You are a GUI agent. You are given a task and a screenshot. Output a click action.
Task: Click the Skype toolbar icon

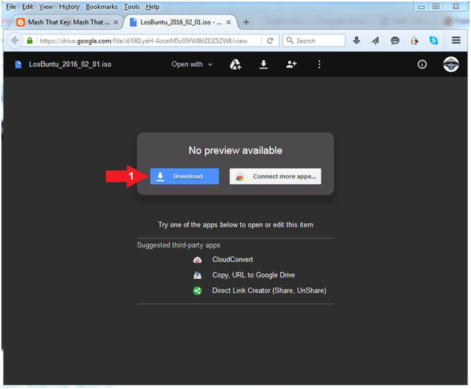(433, 40)
